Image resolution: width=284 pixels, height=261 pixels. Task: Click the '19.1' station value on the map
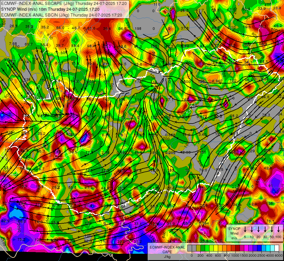(x=170, y=117)
